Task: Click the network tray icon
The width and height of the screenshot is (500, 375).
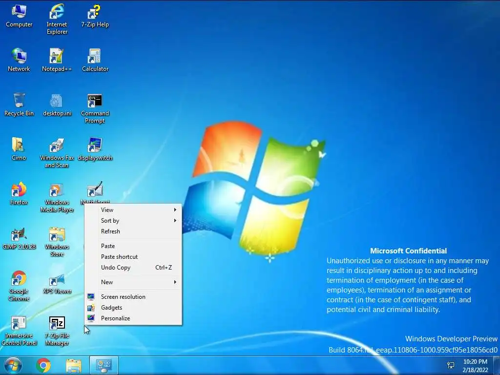Action: [451, 365]
